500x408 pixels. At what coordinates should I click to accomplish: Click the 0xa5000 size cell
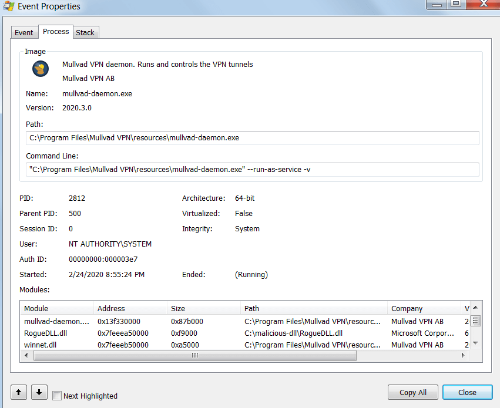pos(185,345)
